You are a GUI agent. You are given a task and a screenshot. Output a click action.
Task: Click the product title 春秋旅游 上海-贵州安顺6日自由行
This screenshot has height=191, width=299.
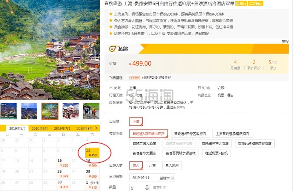pos(169,4)
